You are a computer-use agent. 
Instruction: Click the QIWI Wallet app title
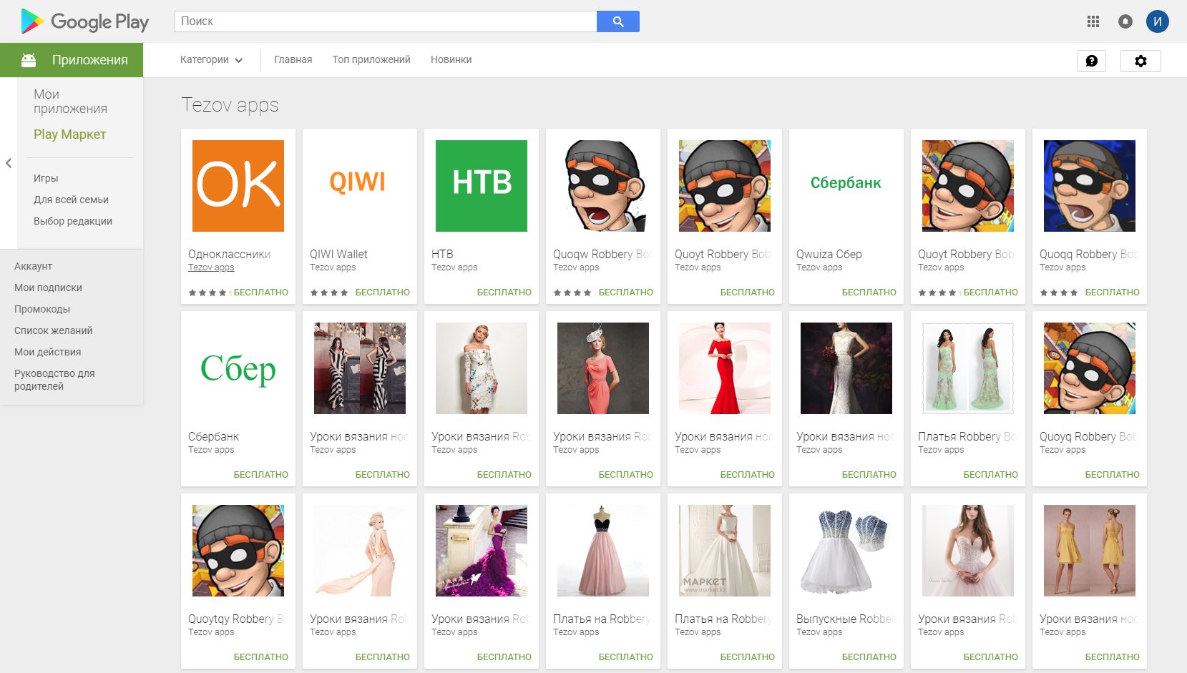point(338,254)
